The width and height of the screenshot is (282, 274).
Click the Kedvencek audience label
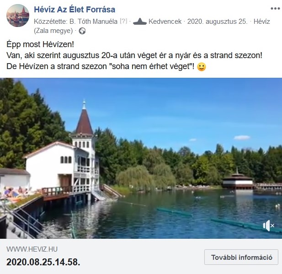[x=165, y=21]
